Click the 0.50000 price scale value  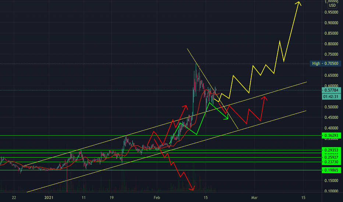[x=331, y=107]
